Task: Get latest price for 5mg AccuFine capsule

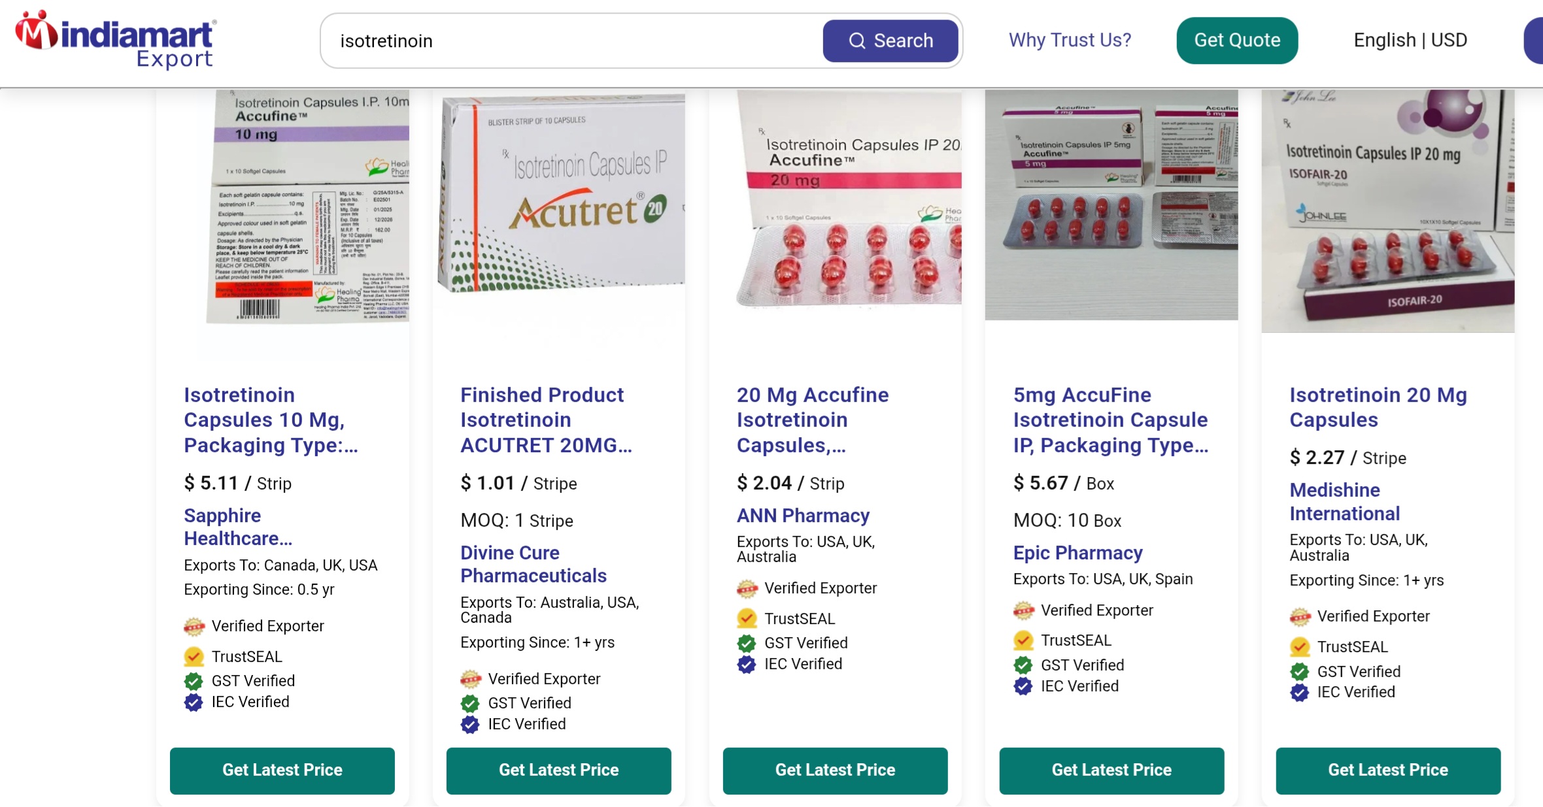Action: click(1111, 770)
